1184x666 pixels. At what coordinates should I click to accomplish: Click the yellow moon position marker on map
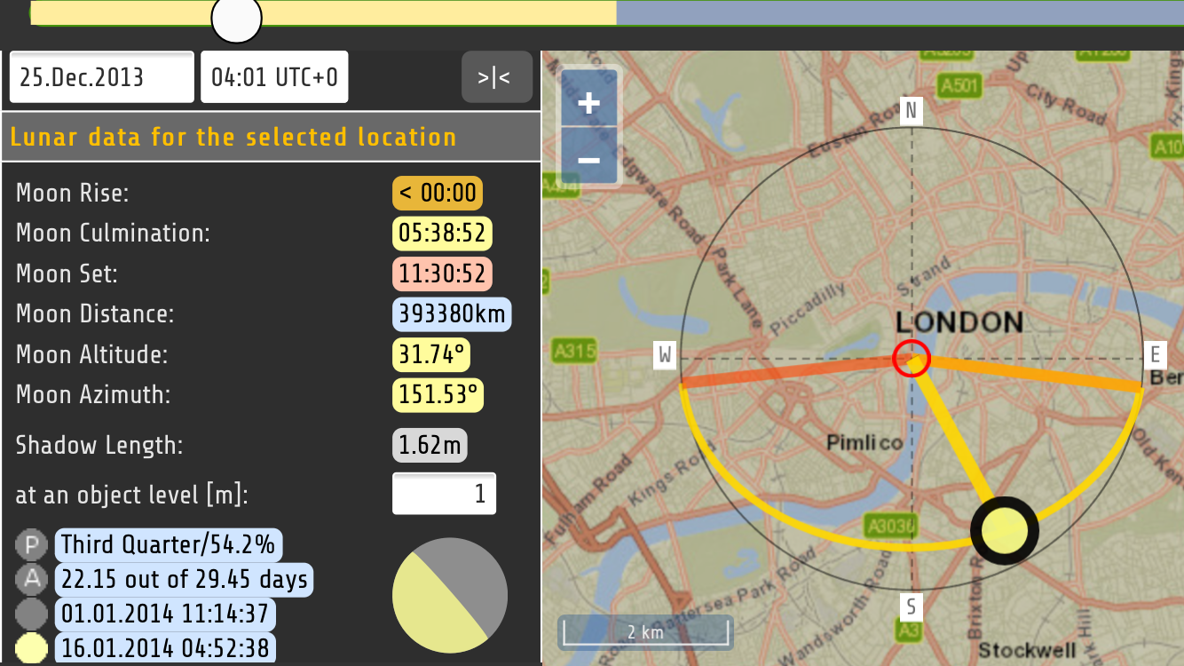[1004, 531]
